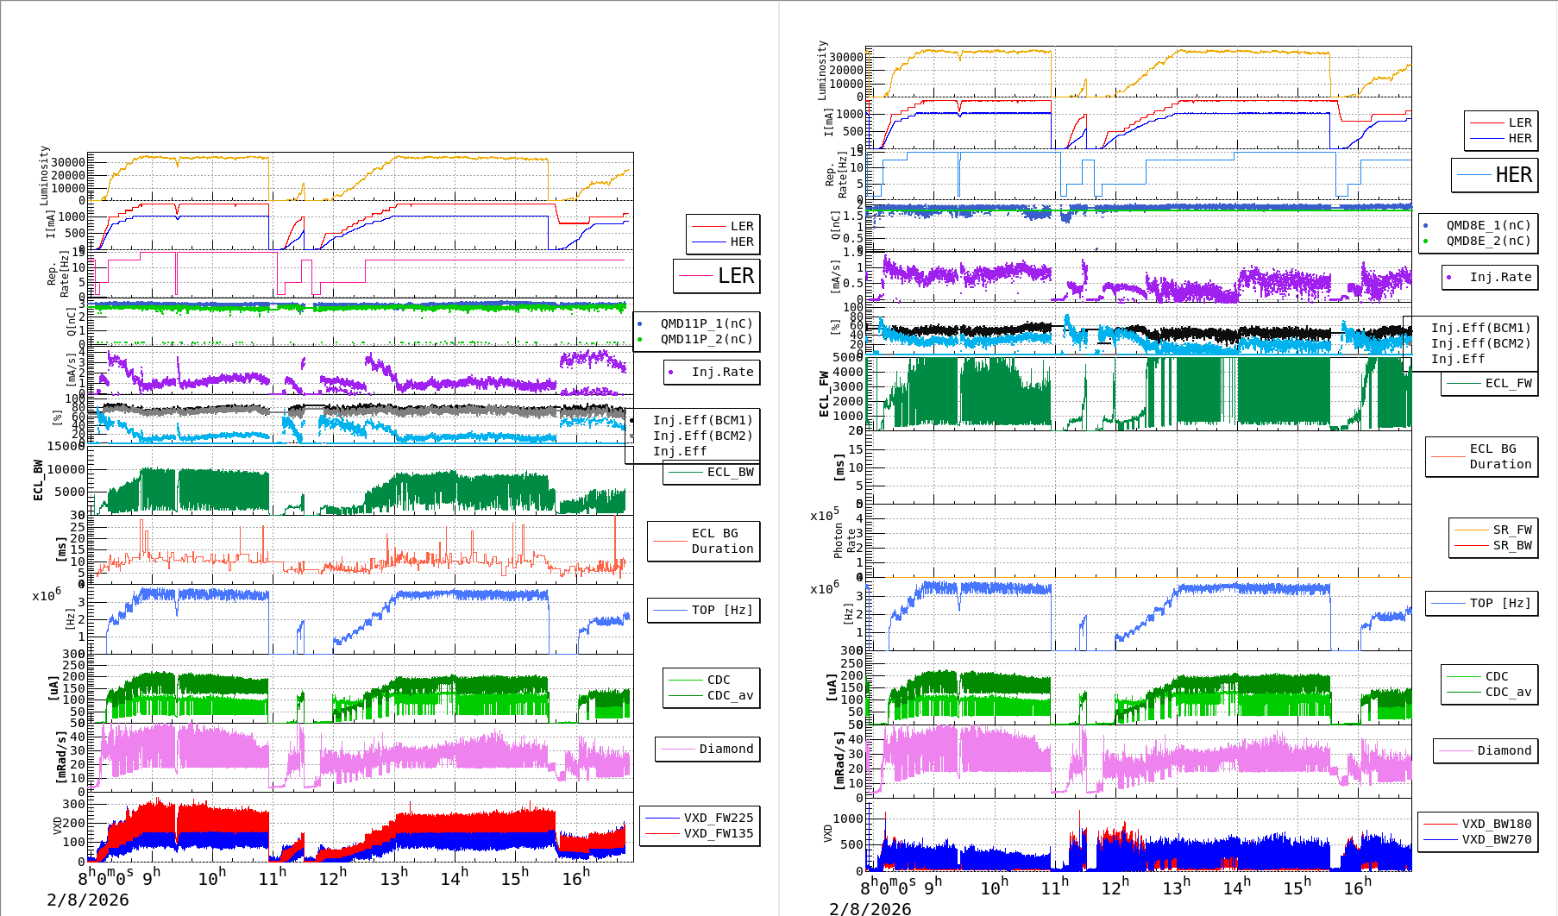
Task: Select the 12h time tick in LER panel
Action: click(x=333, y=876)
